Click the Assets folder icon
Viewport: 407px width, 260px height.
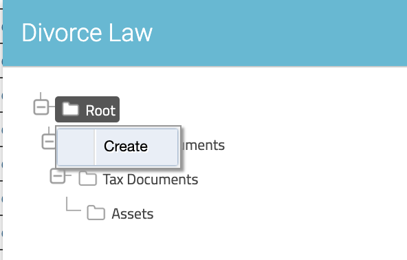[96, 213]
